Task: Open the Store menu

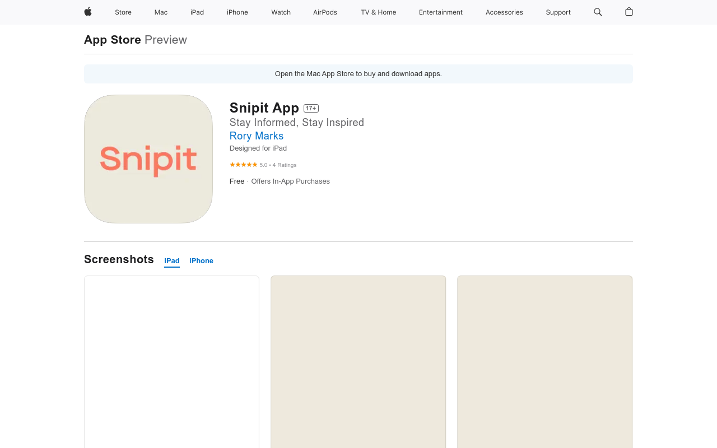Action: click(x=123, y=12)
